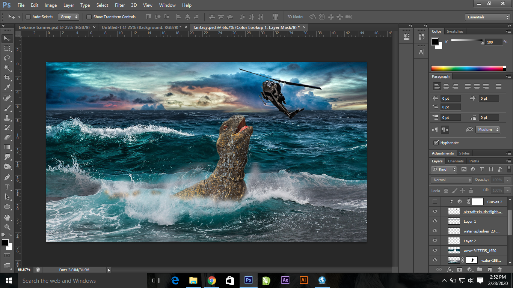Select the Lasso tool
Screen dimensions: 513x288
click(x=7, y=58)
